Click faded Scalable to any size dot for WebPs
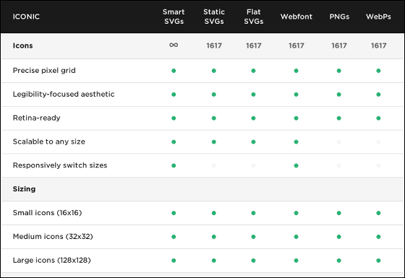405x278 pixels. click(x=378, y=142)
